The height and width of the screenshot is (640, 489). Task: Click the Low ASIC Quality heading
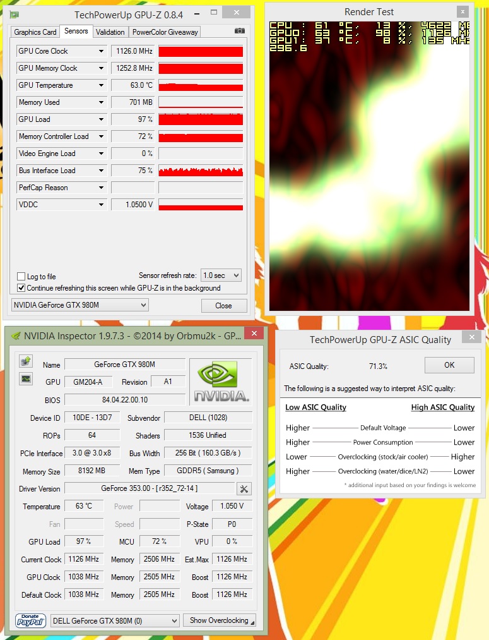click(x=316, y=407)
